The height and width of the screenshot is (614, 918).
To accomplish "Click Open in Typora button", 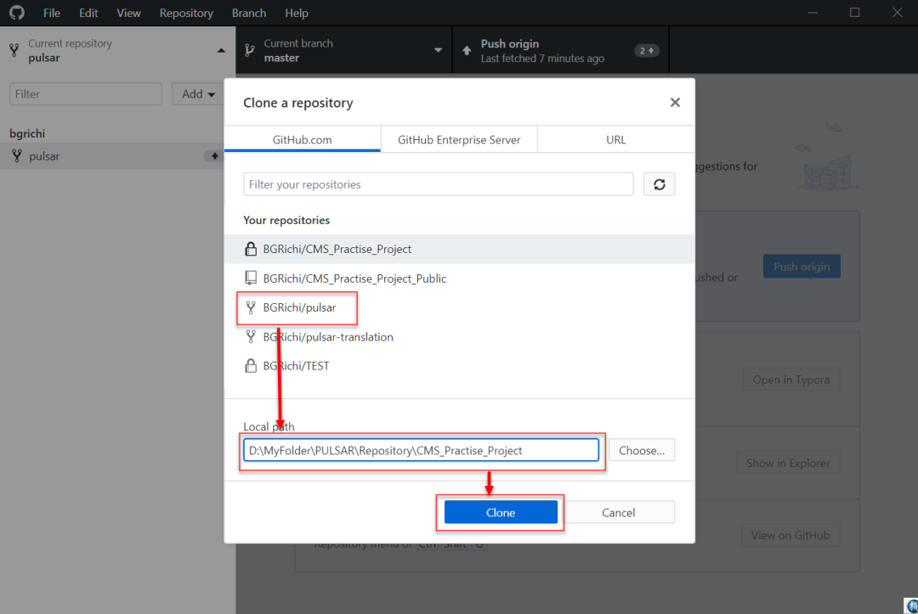I will coord(791,380).
